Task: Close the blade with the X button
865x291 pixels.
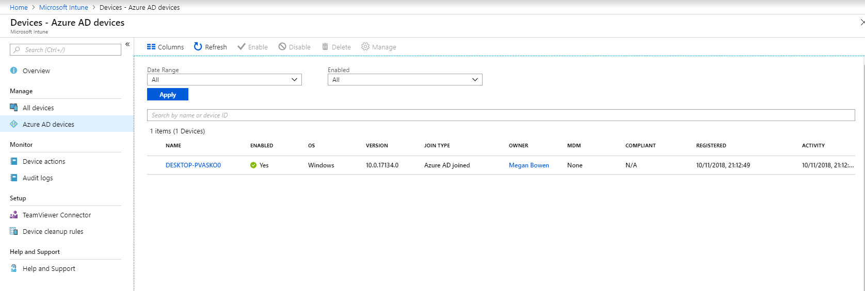Action: (862, 22)
